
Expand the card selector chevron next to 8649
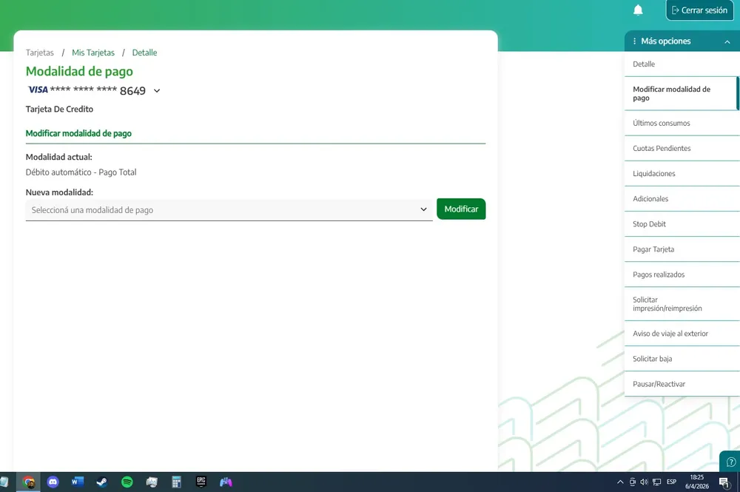tap(157, 90)
